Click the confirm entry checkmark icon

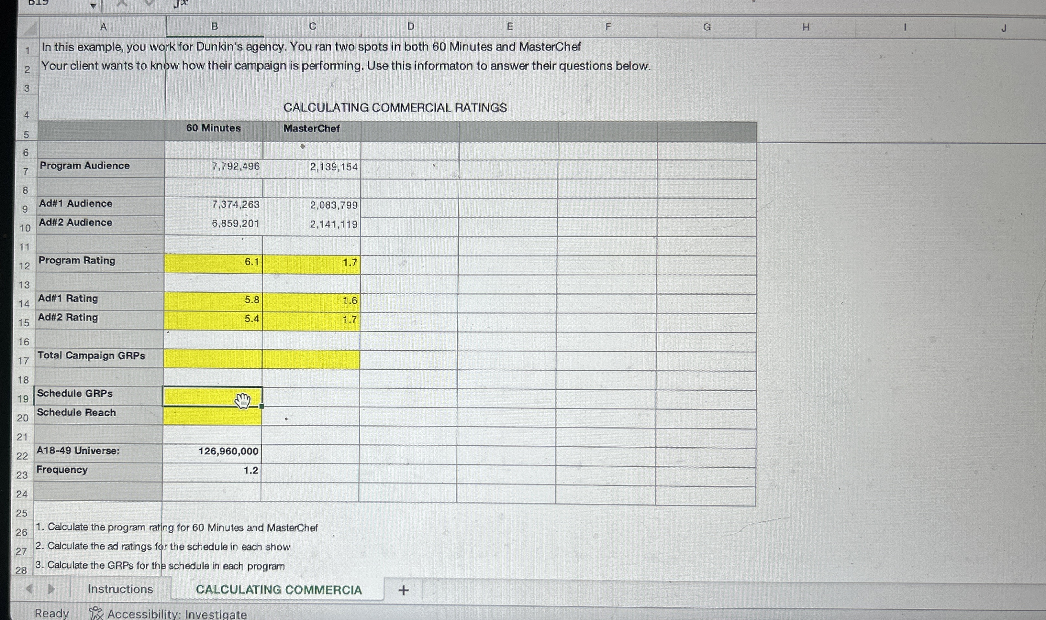[x=149, y=3]
